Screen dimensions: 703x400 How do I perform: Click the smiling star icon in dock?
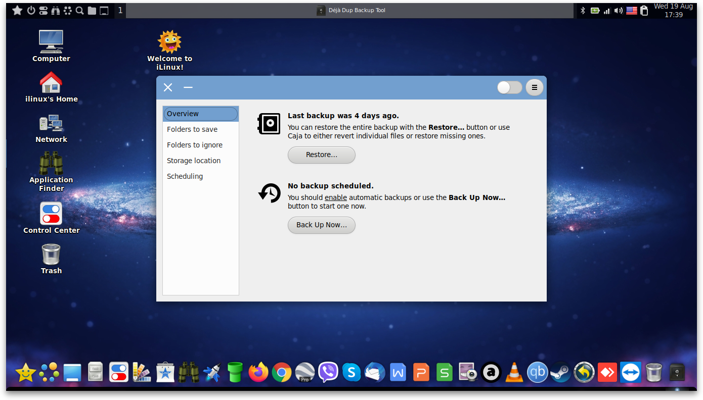[x=26, y=373]
